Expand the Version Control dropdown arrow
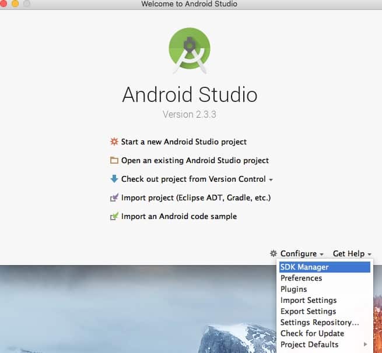 point(271,180)
